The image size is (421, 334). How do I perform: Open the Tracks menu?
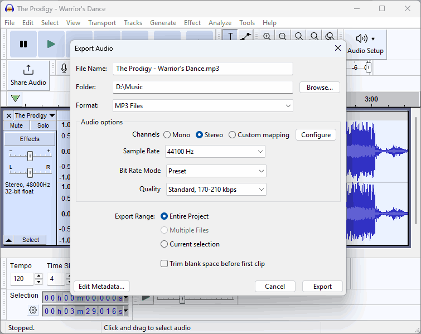[133, 23]
